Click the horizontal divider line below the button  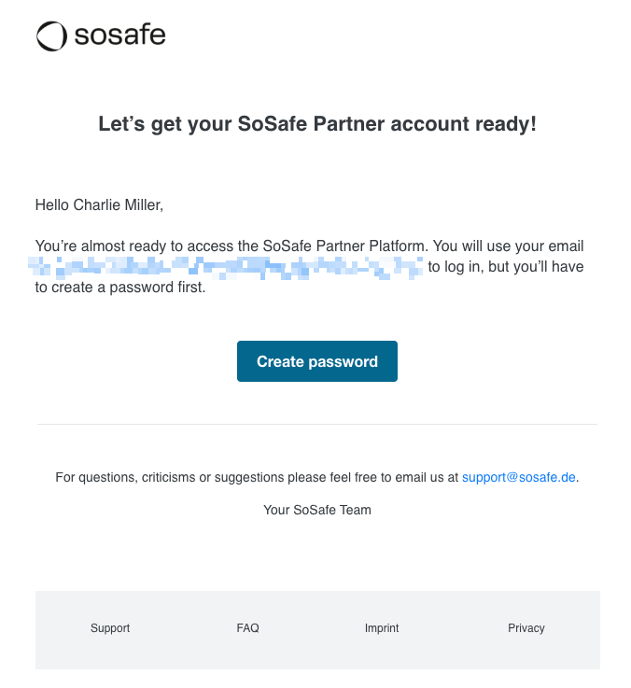pos(317,424)
